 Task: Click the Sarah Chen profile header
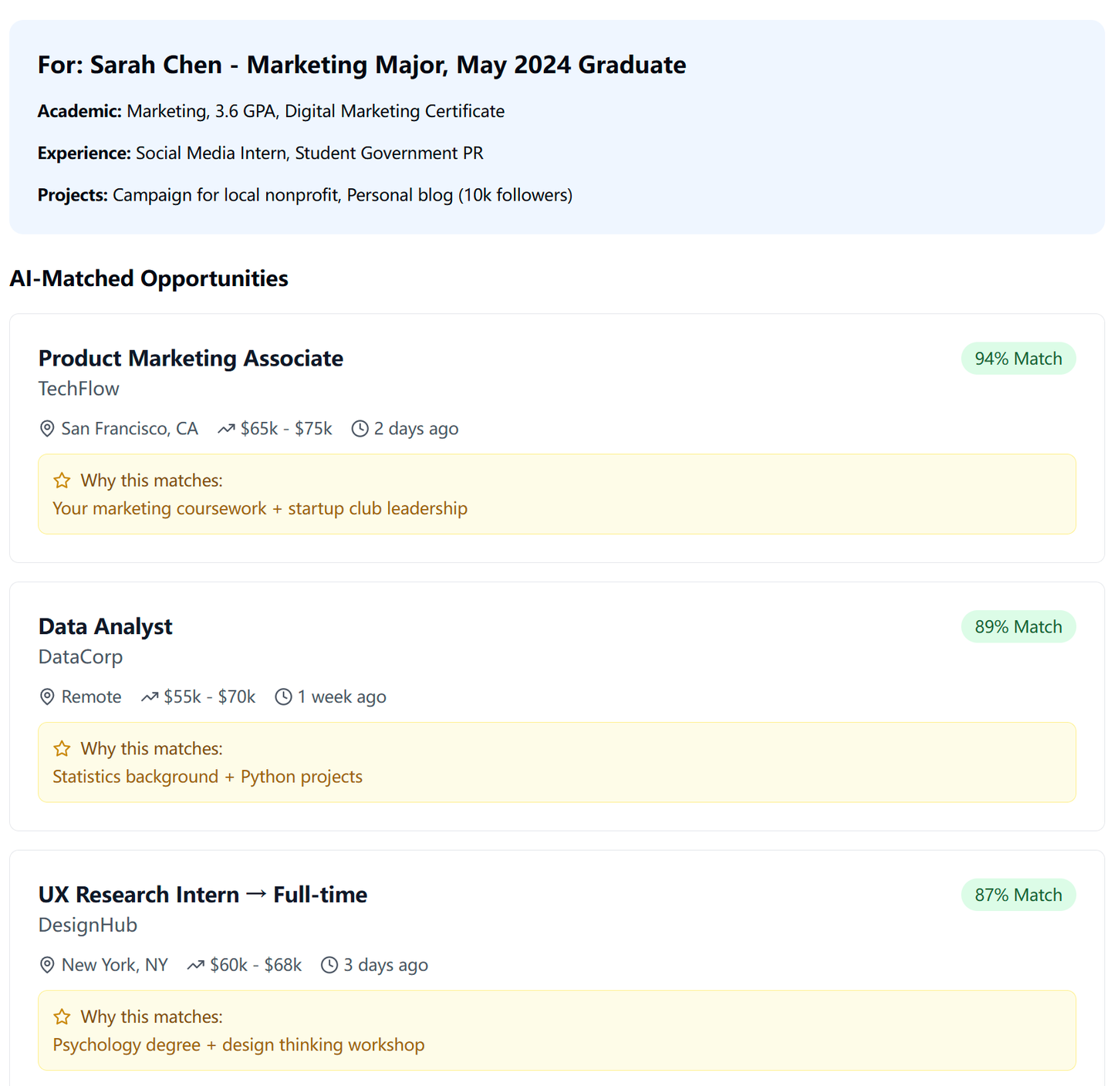pos(361,65)
